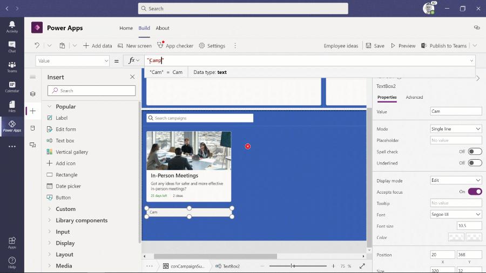The image size is (486, 273).
Task: Click the red error badge on canvas
Action: pyautogui.click(x=248, y=146)
